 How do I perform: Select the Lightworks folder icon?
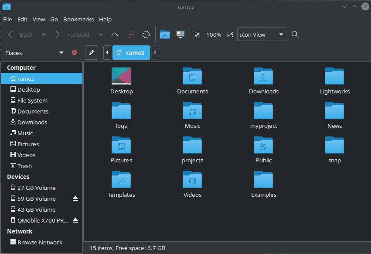click(334, 76)
